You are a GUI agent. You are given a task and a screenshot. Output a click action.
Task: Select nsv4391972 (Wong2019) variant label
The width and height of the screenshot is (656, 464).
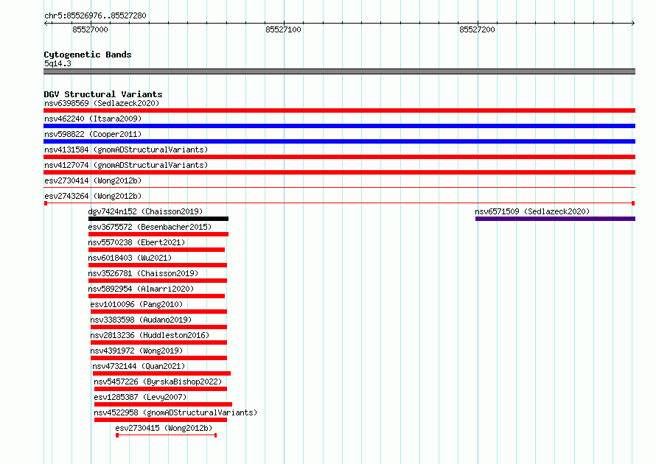click(136, 351)
